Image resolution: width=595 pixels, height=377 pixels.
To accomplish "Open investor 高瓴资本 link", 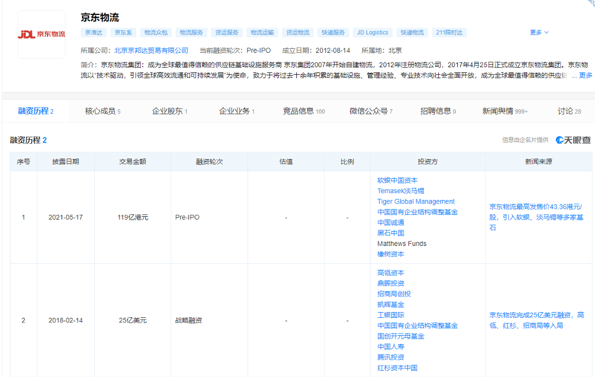I will pyautogui.click(x=391, y=273).
